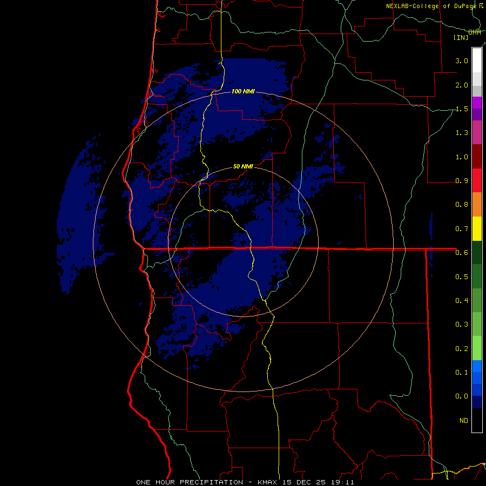
Task: Click the 0.7 legend value
Action: click(462, 229)
